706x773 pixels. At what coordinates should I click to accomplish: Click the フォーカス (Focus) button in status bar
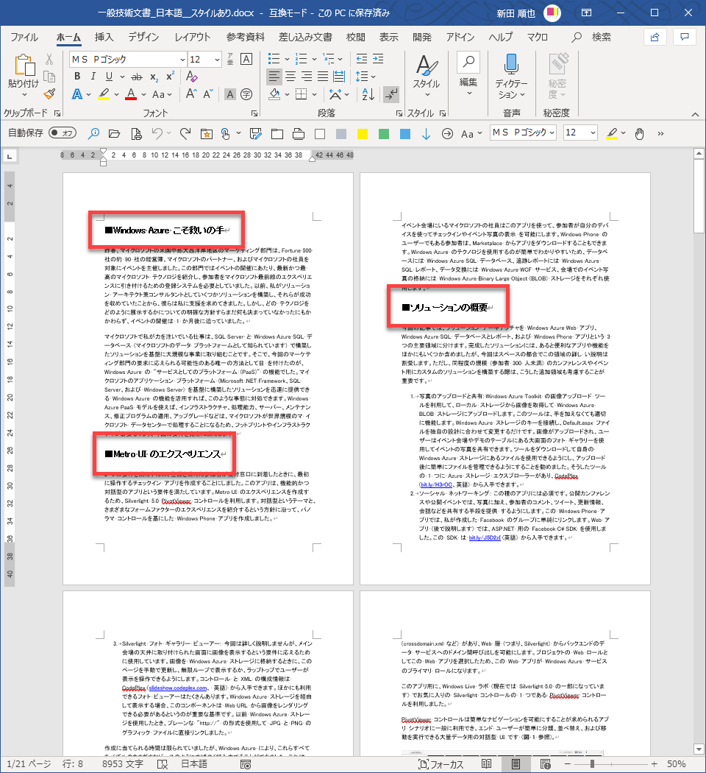click(x=441, y=763)
